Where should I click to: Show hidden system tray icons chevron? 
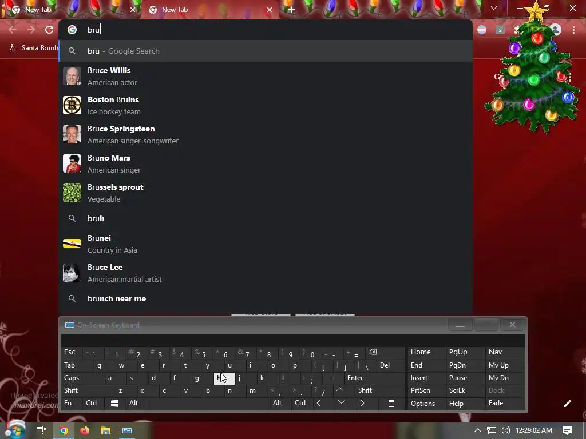pos(478,430)
